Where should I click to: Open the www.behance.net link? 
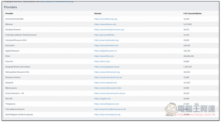click(x=105, y=24)
